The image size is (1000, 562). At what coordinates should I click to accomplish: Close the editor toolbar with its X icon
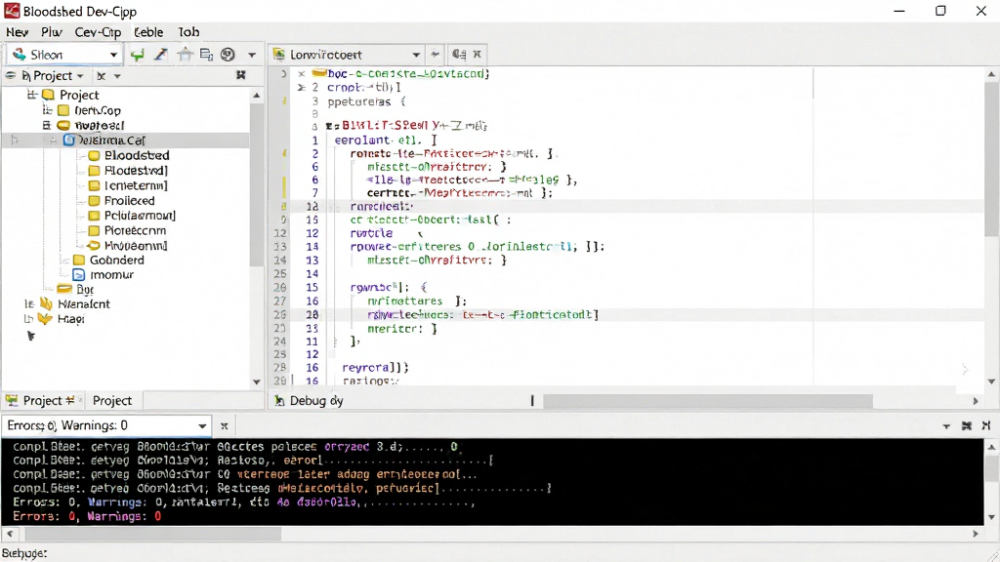pyautogui.click(x=477, y=55)
